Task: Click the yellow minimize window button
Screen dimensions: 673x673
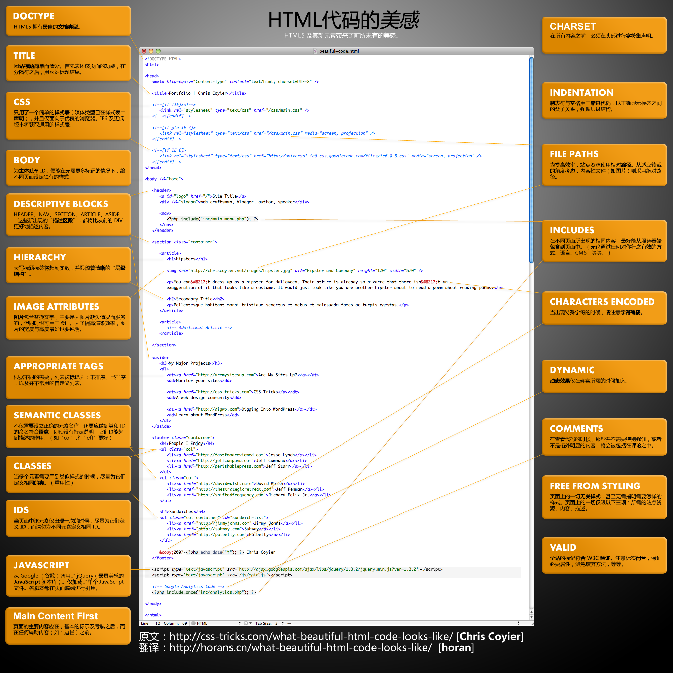Action: (151, 51)
